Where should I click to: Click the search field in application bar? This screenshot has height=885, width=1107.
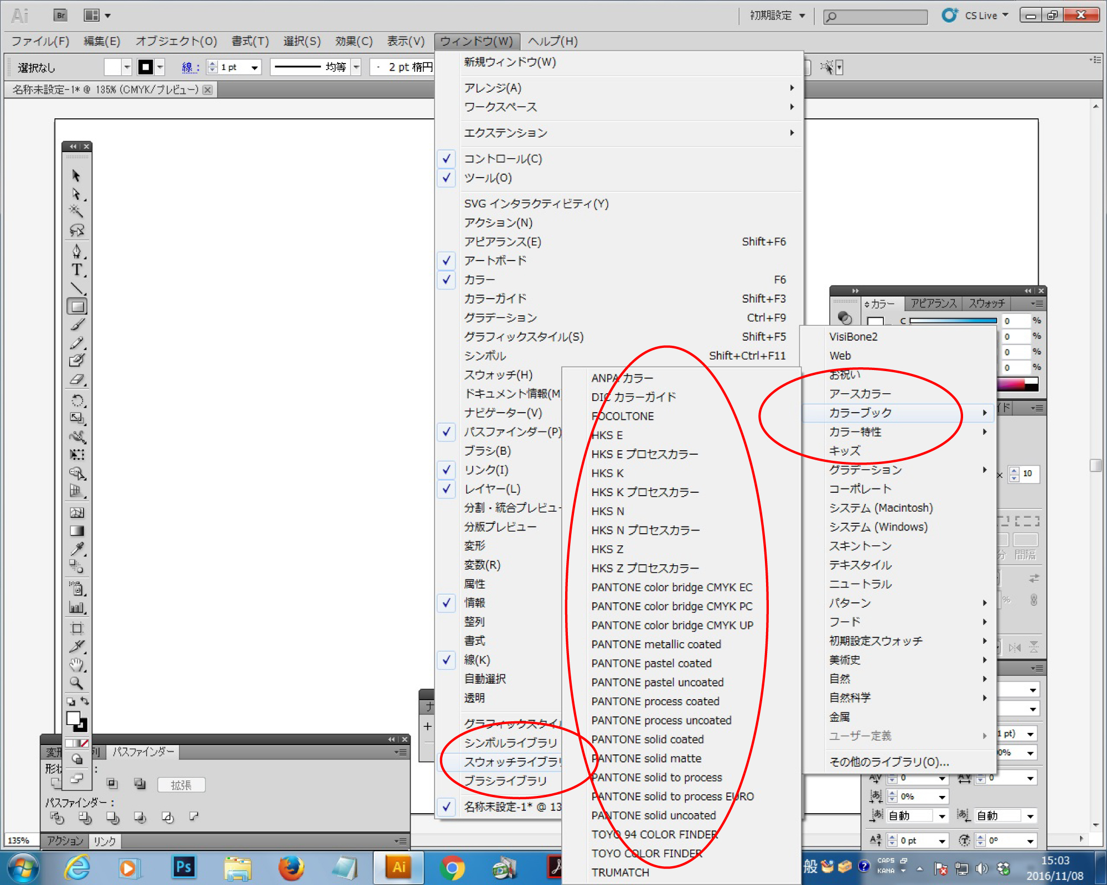click(875, 17)
